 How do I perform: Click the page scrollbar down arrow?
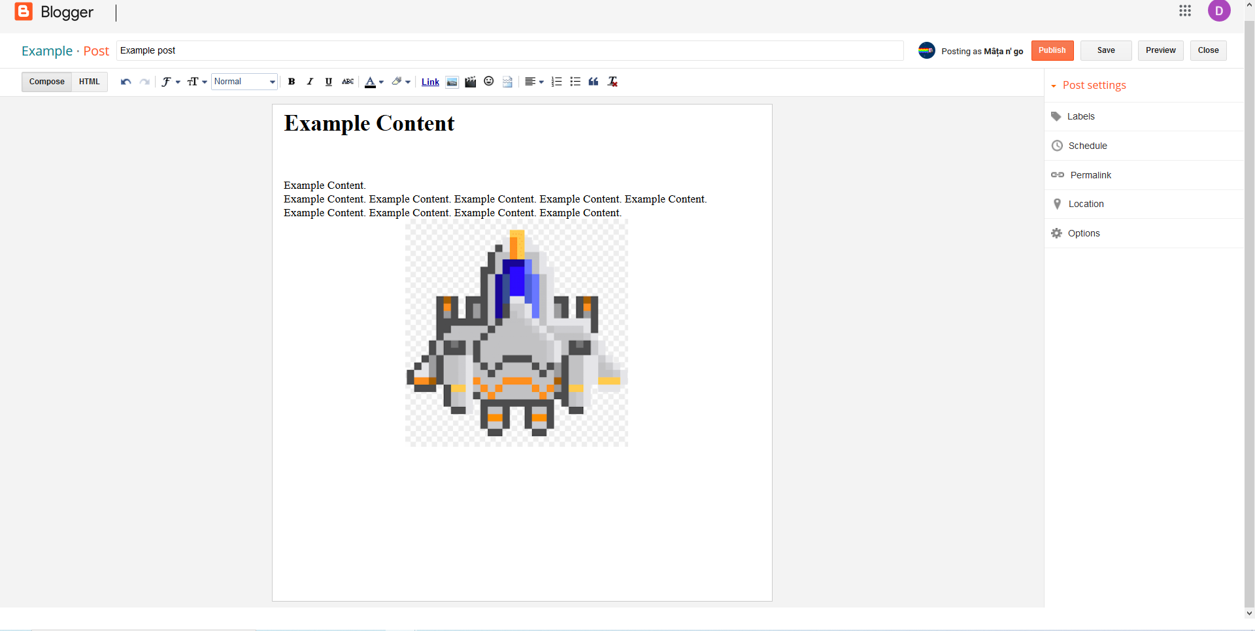coord(1249,613)
